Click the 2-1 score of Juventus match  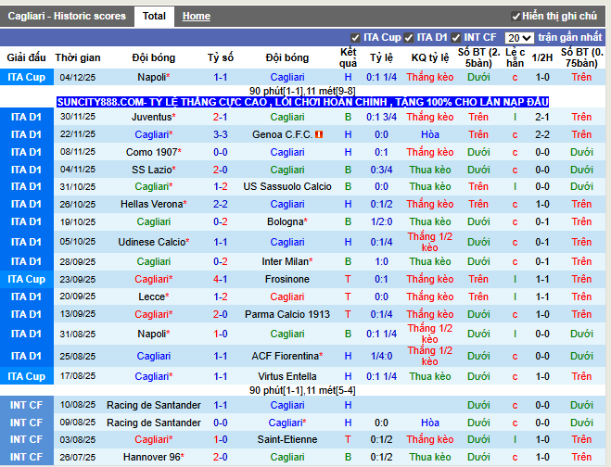[220, 117]
